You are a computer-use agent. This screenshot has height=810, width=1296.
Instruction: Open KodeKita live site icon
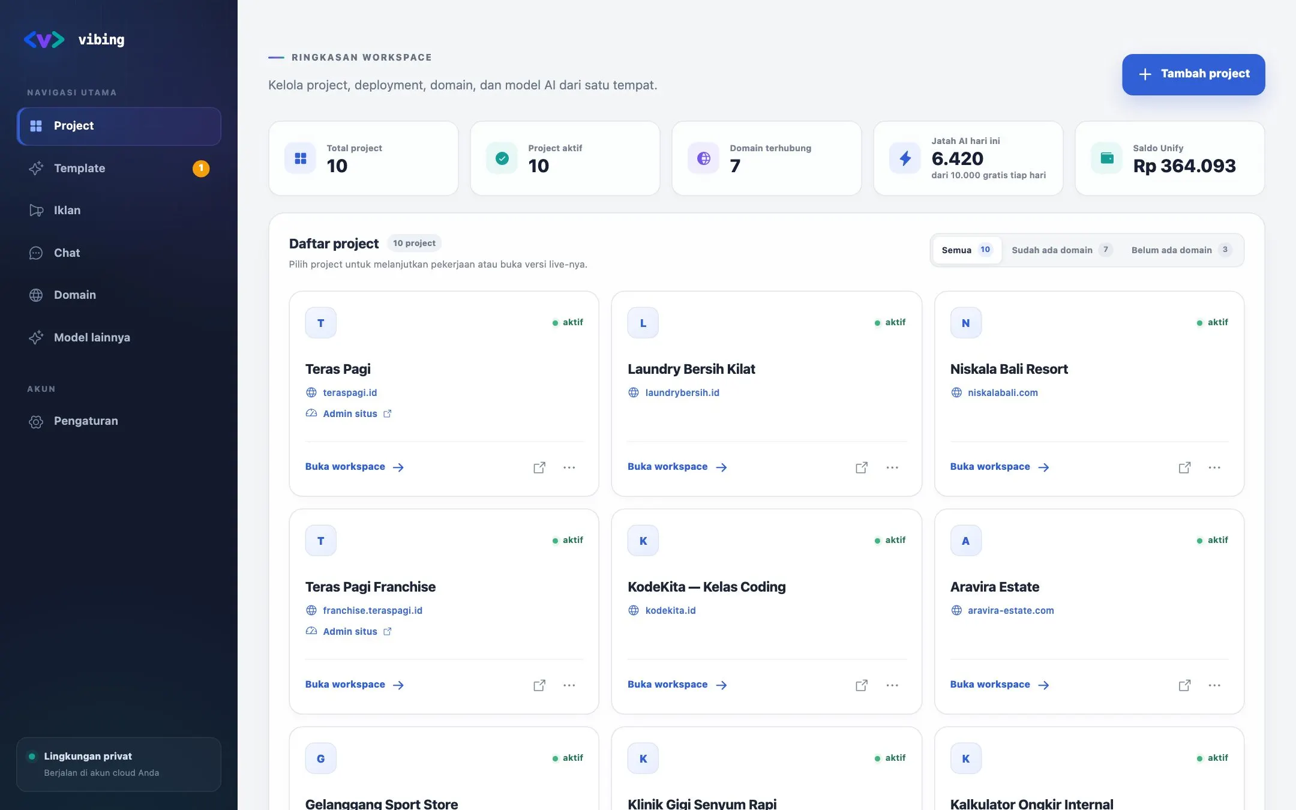pyautogui.click(x=862, y=685)
